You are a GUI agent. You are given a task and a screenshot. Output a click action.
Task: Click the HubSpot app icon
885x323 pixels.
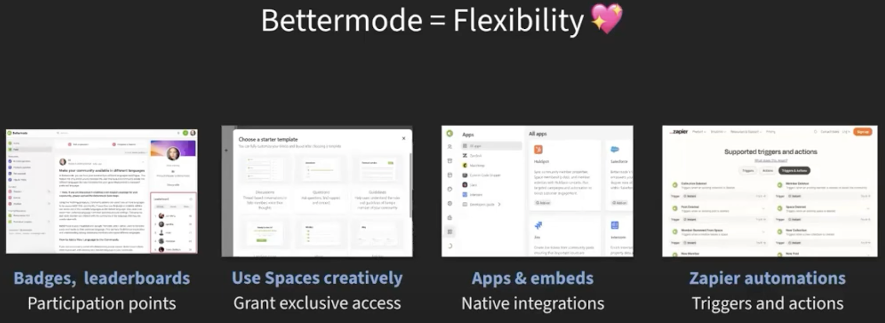(538, 149)
